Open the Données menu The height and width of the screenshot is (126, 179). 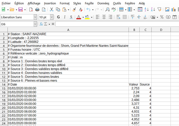coord(103,3)
